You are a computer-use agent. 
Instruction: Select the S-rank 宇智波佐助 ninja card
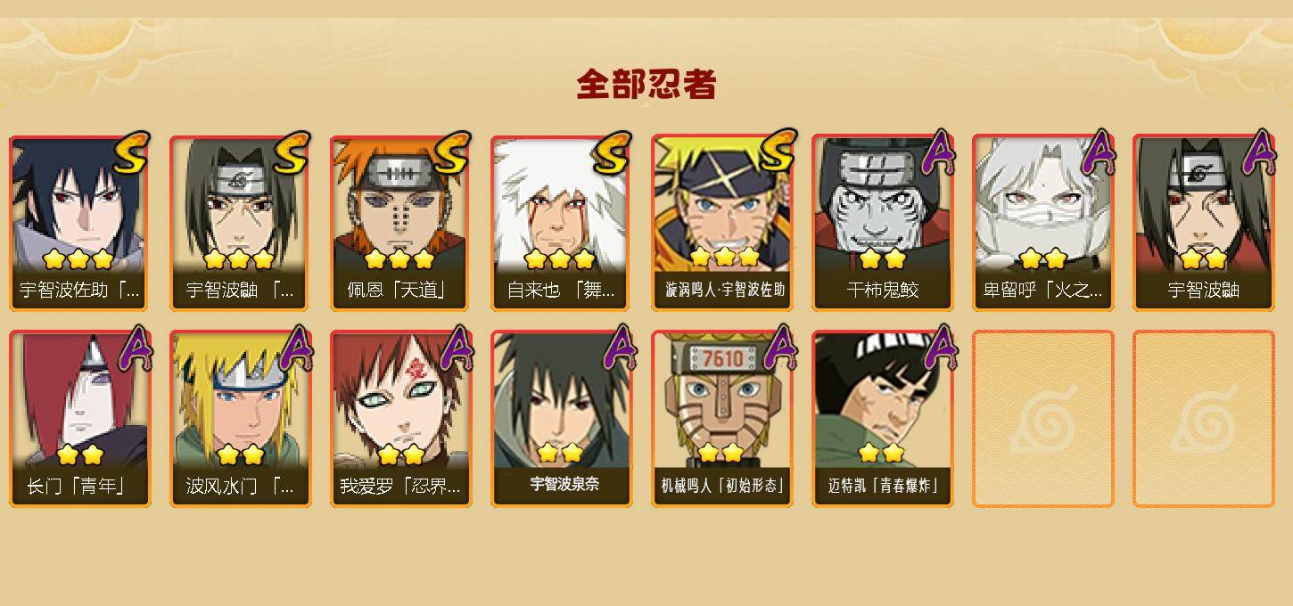(x=79, y=223)
